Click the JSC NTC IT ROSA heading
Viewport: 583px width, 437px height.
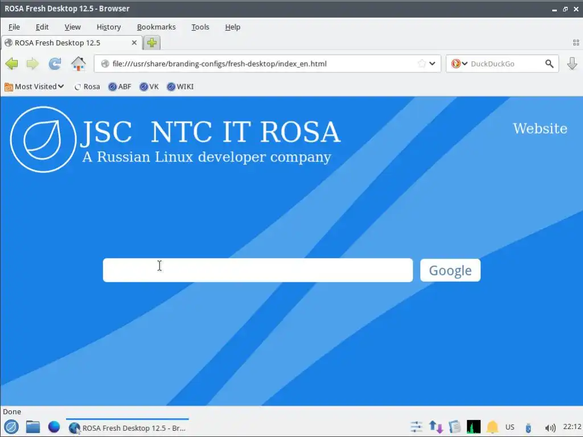pos(210,131)
